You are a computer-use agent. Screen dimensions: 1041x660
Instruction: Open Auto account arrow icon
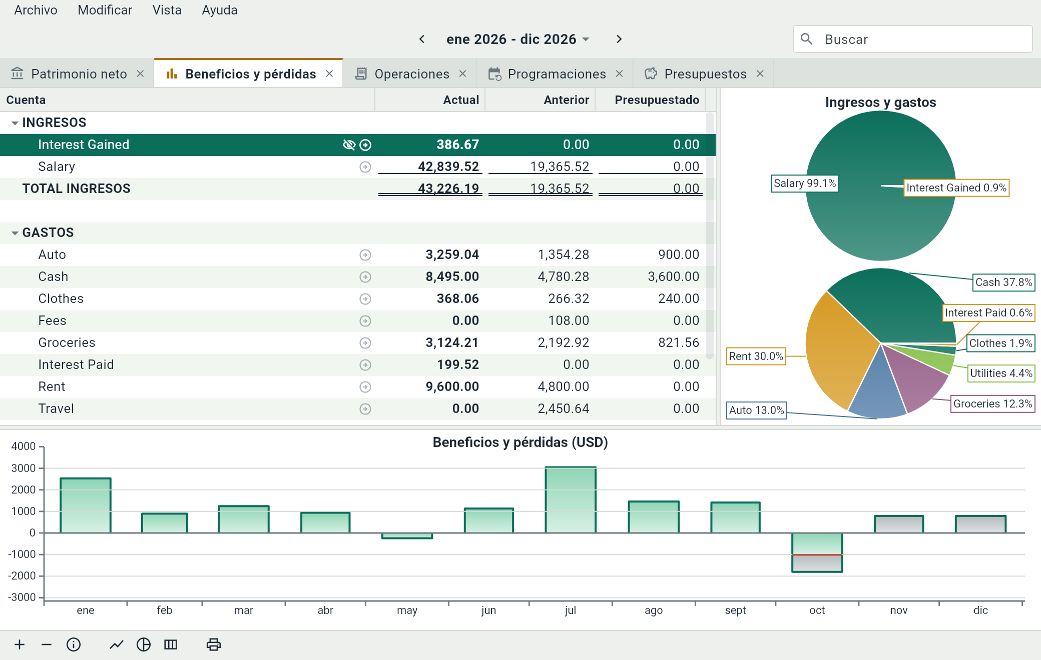365,255
